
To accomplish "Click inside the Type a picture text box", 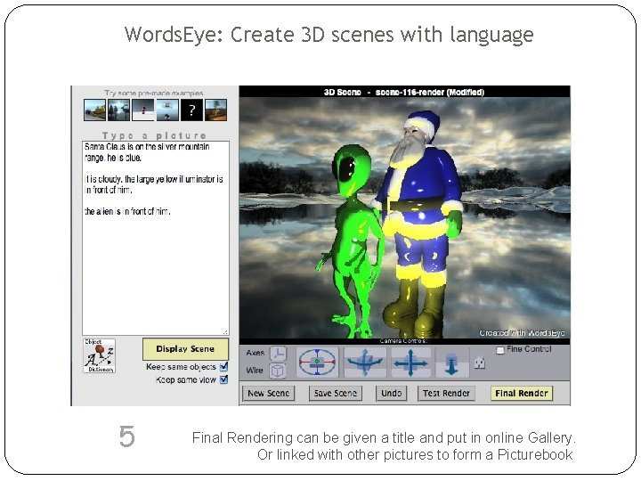I will click(156, 238).
